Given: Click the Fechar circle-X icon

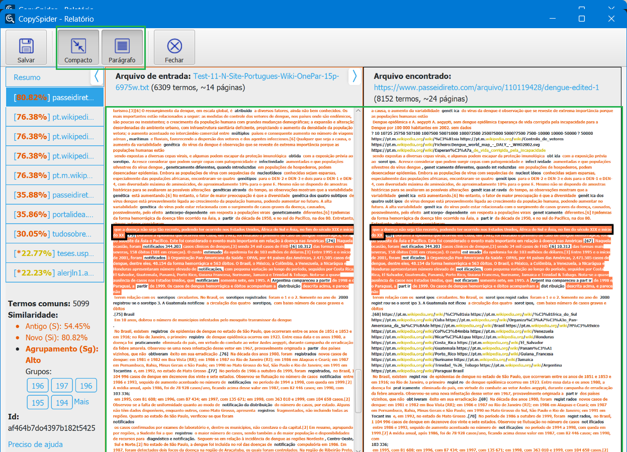Looking at the screenshot, I should click(x=174, y=46).
